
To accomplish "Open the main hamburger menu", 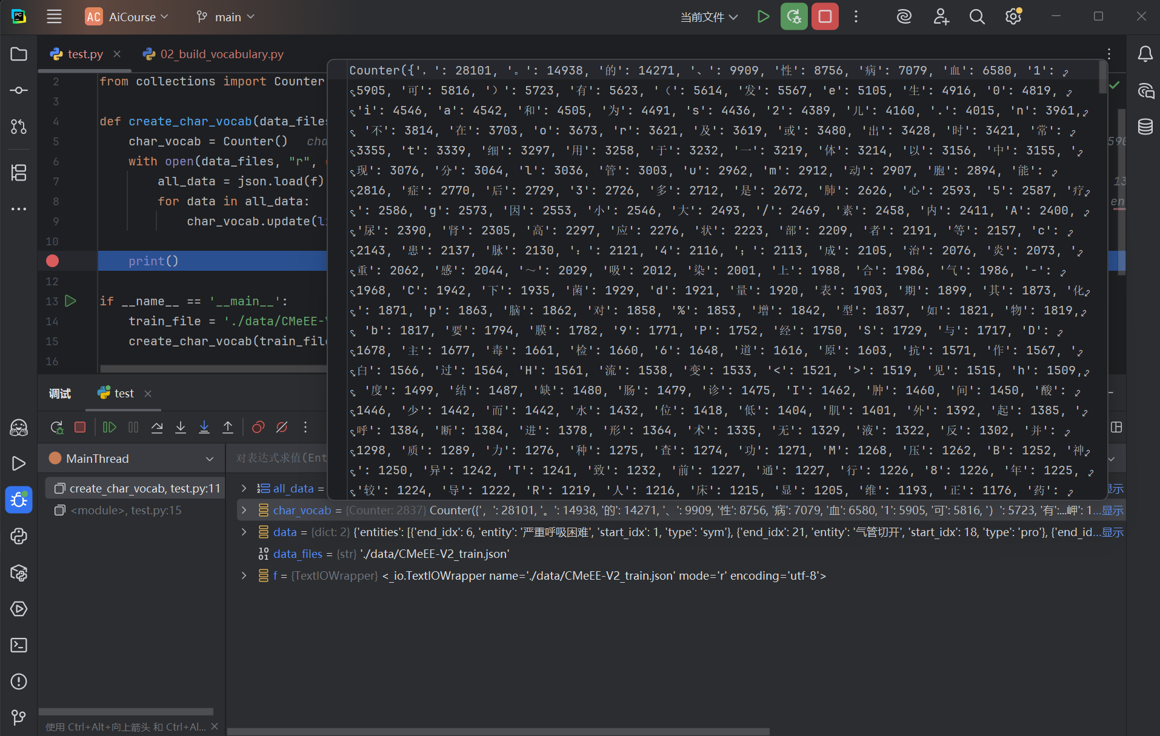I will [54, 17].
